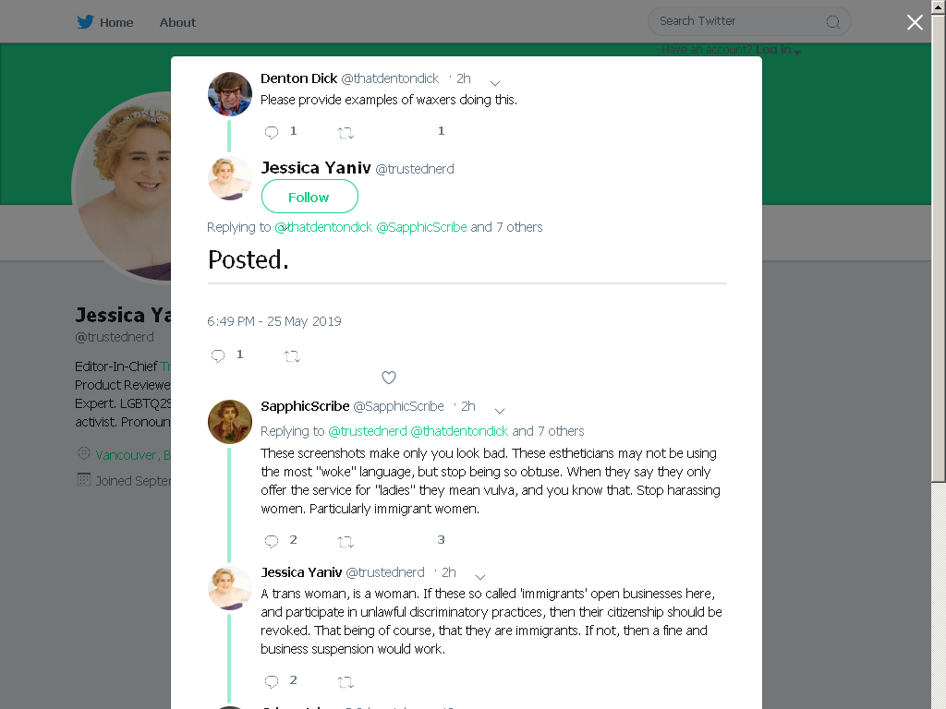Click the Twitter bird logo
Image resolution: width=946 pixels, height=709 pixels.
click(85, 22)
